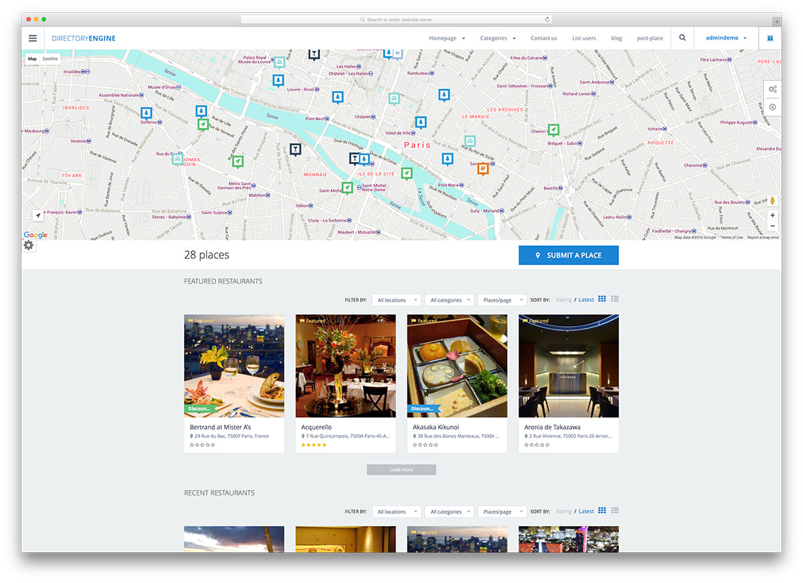The height and width of the screenshot is (583, 803).
Task: Open the Aronia de Takazawa photo
Action: (x=569, y=366)
